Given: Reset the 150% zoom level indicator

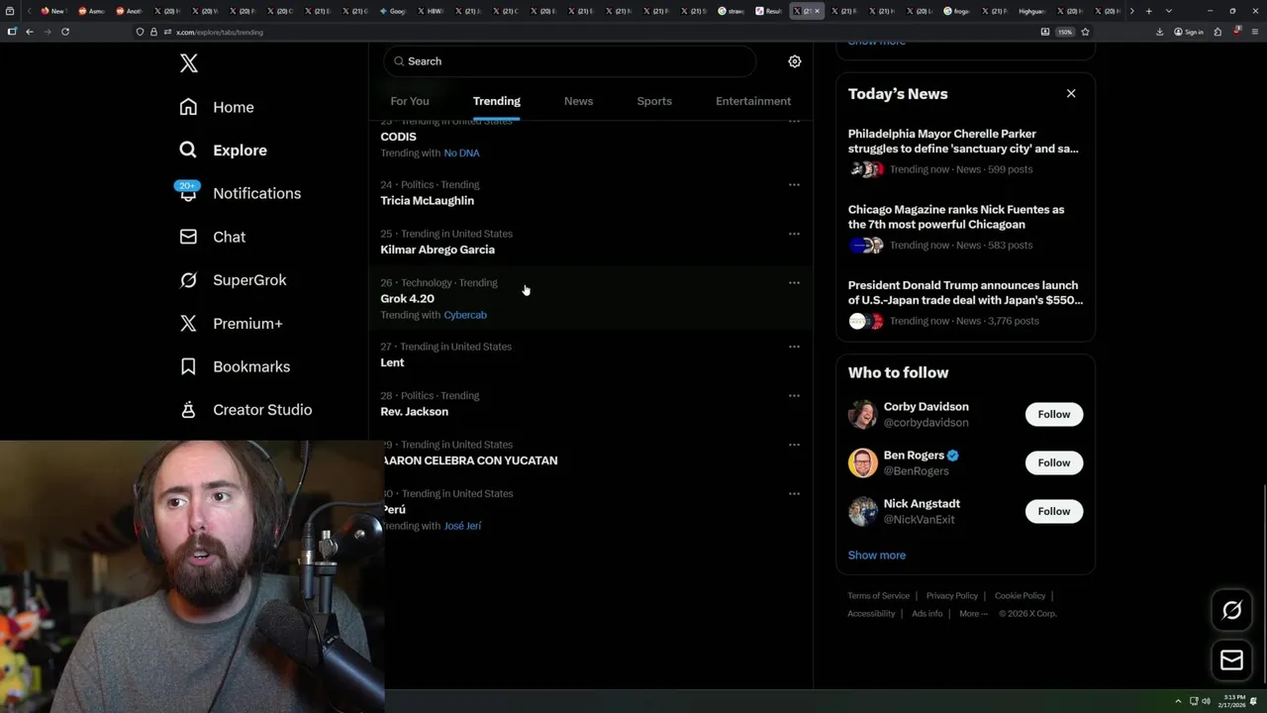Looking at the screenshot, I should 1065,32.
